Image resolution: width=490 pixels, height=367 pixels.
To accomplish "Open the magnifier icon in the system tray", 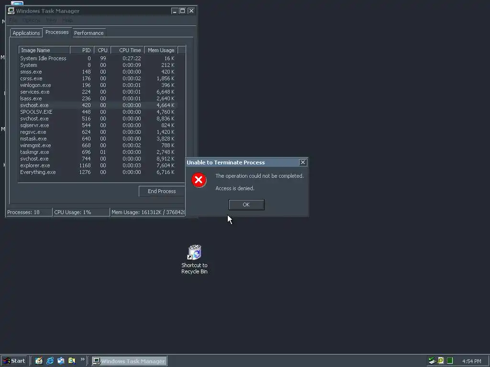I will (x=441, y=361).
